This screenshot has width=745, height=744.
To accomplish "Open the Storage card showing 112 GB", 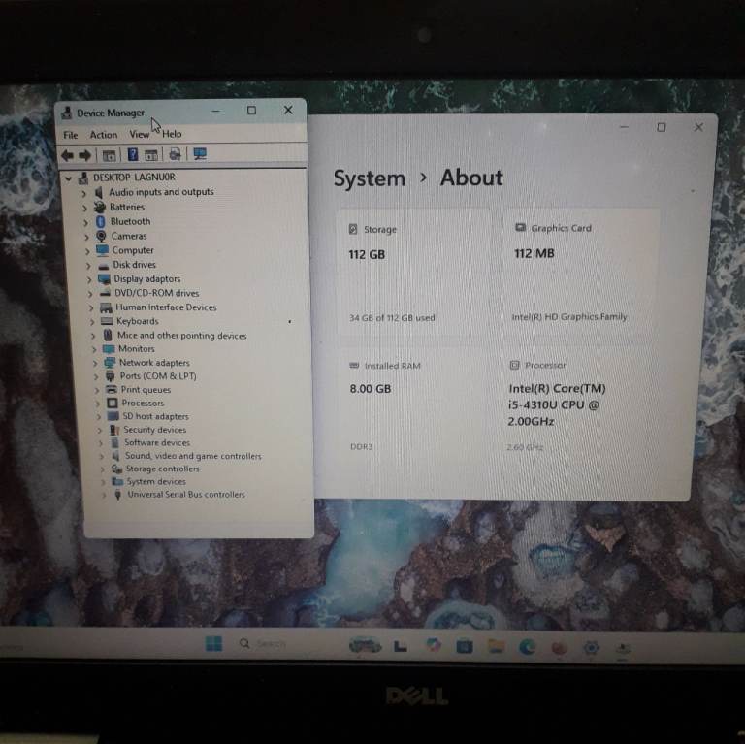I will point(414,275).
